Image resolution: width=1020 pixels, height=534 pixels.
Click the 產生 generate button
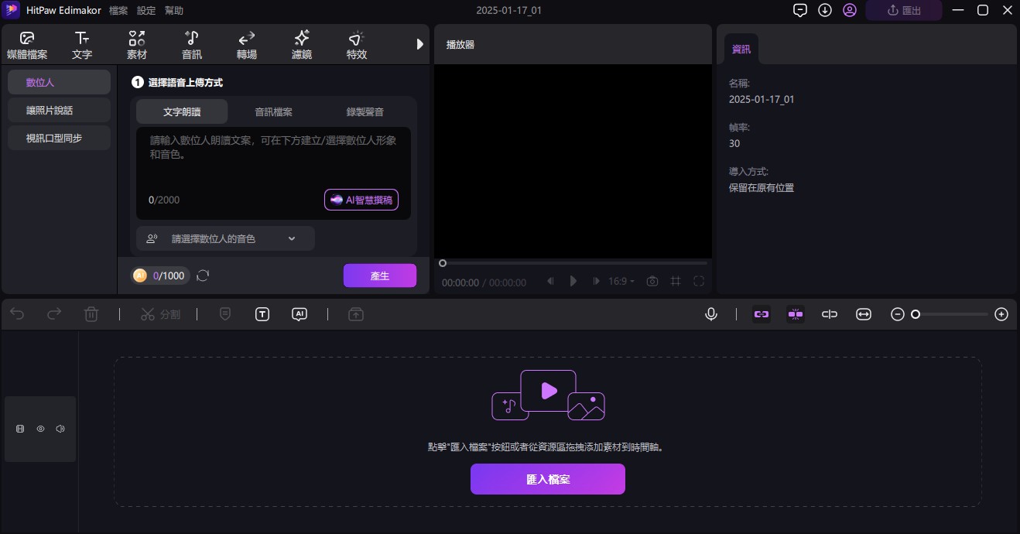[380, 276]
